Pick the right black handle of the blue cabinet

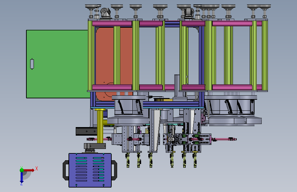114,170
